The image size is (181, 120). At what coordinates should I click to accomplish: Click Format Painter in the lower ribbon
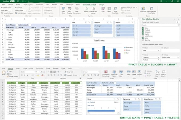[12, 76]
